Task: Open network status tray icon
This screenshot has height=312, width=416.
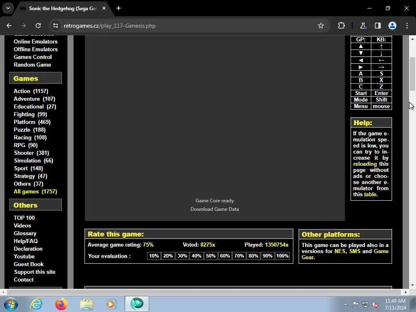Action: (x=365, y=304)
